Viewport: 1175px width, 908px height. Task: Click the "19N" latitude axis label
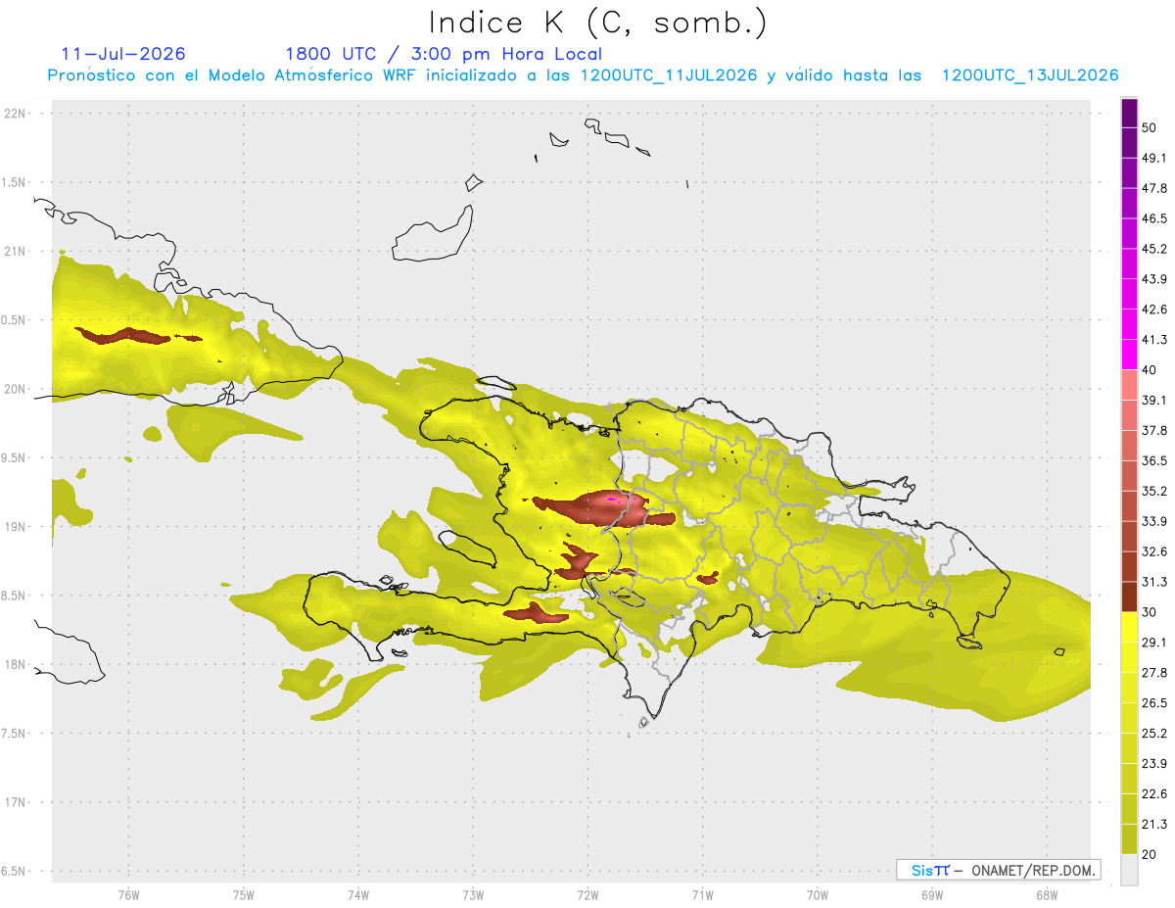(16, 526)
